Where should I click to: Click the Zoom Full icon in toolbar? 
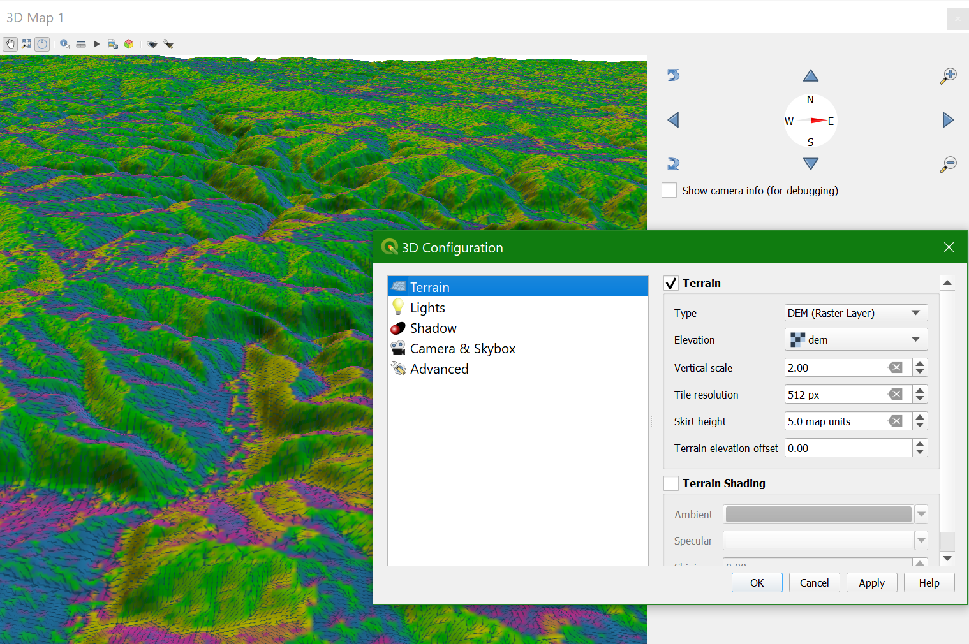point(26,44)
